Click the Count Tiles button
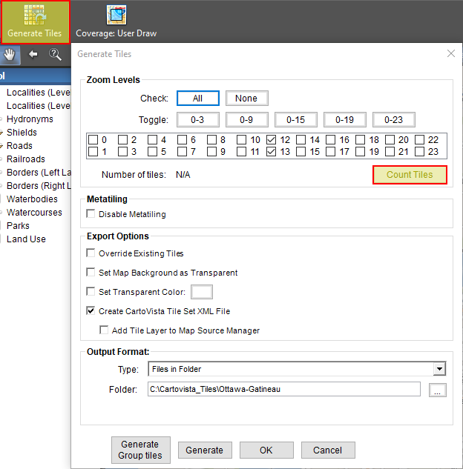This screenshot has height=469, width=463. click(410, 175)
